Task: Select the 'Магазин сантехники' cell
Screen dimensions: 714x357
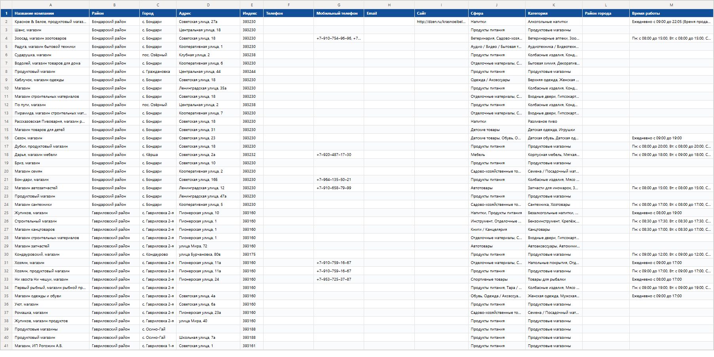Action: (51, 204)
